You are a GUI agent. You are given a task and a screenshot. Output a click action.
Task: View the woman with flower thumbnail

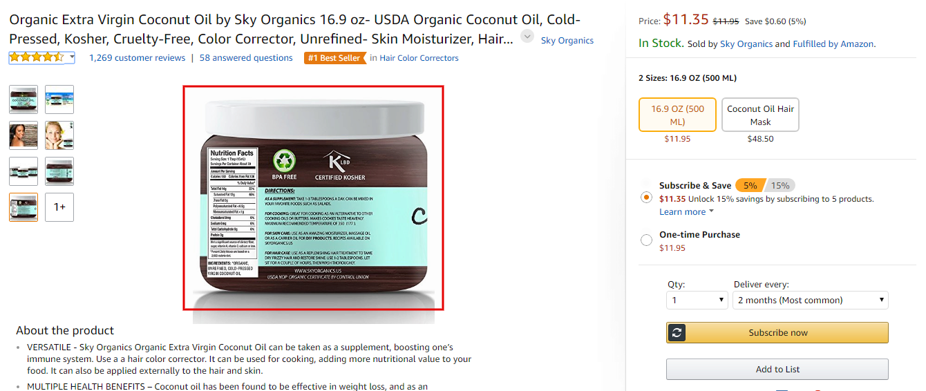pos(59,135)
